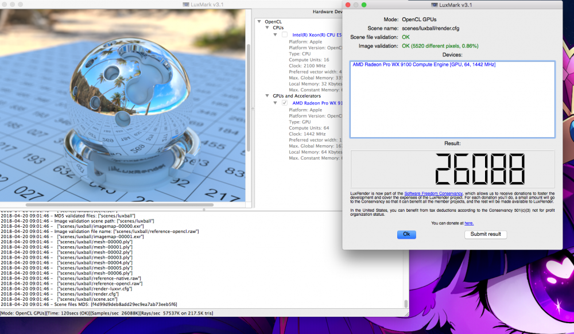
Task: Click the Ok button in the result dialog
Action: pyautogui.click(x=406, y=234)
